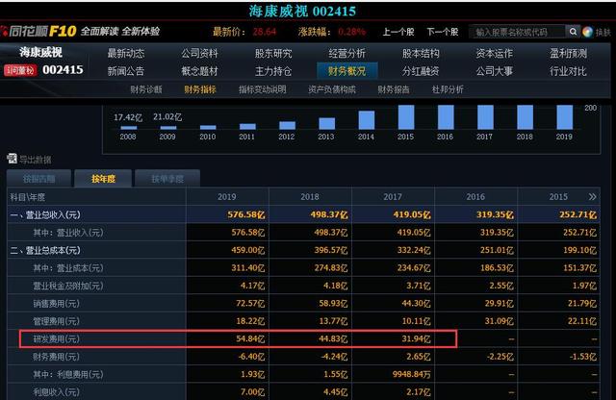This screenshot has width=616, height=400.
Task: Switch to 财务指标 sub-tab
Action: click(x=200, y=89)
